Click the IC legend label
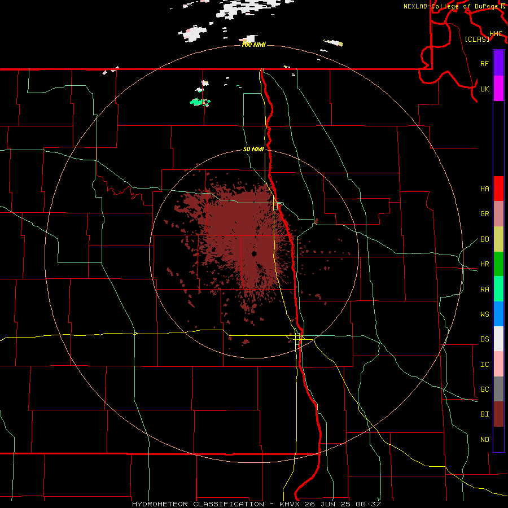The image size is (508, 508). click(x=484, y=365)
